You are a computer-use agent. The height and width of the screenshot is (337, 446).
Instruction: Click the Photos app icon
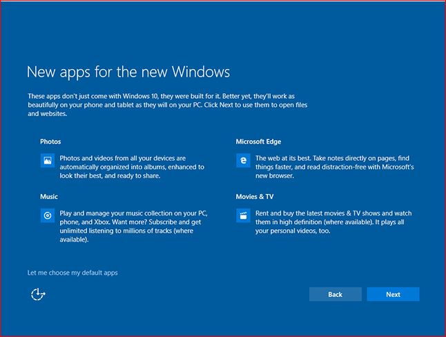point(48,160)
